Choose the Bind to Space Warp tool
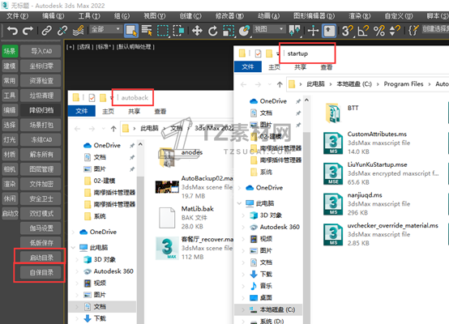 click(x=78, y=30)
